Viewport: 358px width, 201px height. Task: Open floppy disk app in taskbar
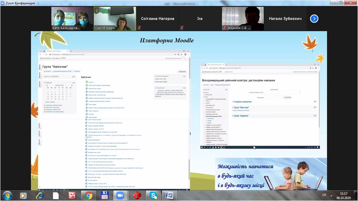click(x=105, y=196)
